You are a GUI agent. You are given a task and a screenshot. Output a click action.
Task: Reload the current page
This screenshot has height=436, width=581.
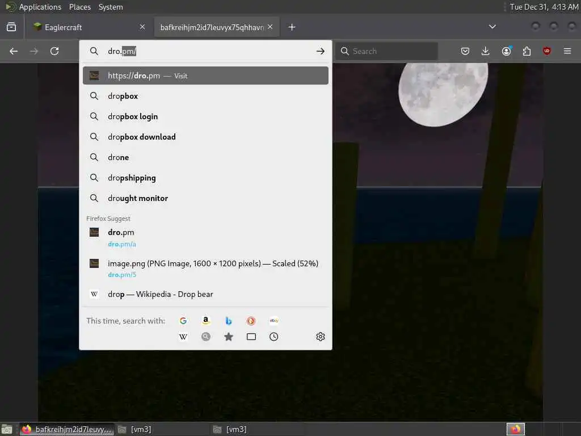(54, 51)
